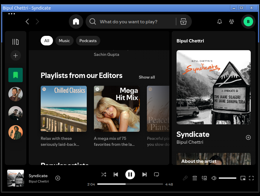Open the Home page button
The height and width of the screenshot is (196, 260).
76,22
